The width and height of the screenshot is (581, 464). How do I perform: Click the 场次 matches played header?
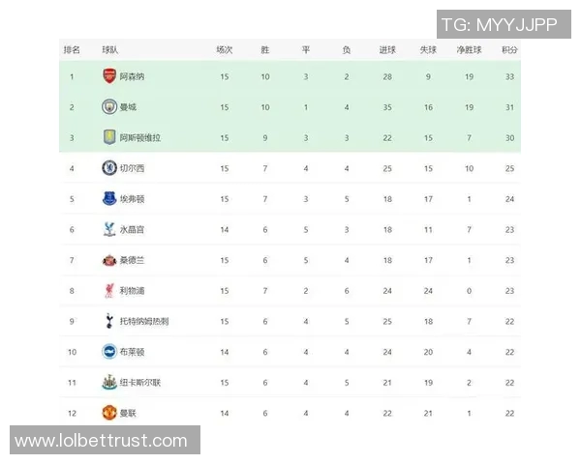pyautogui.click(x=225, y=49)
